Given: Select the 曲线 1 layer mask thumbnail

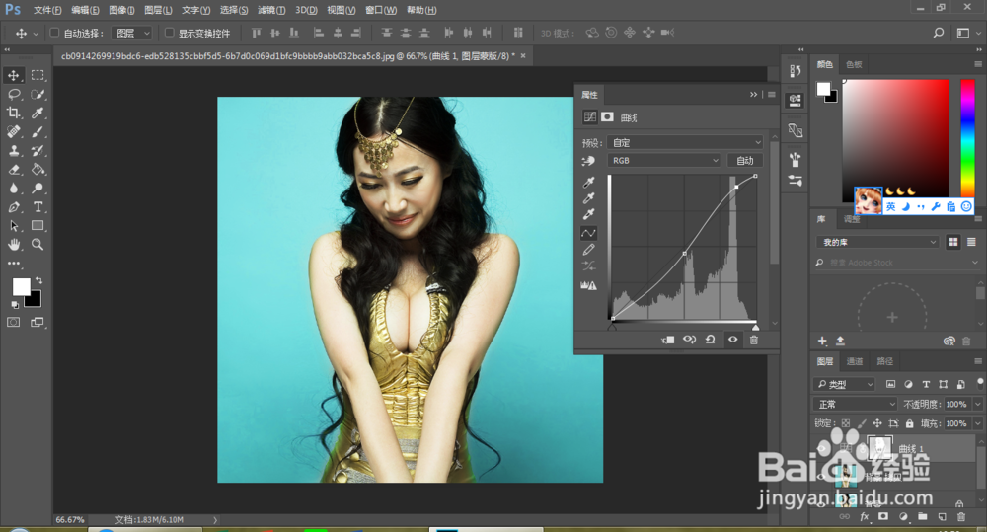Looking at the screenshot, I should tap(878, 447).
